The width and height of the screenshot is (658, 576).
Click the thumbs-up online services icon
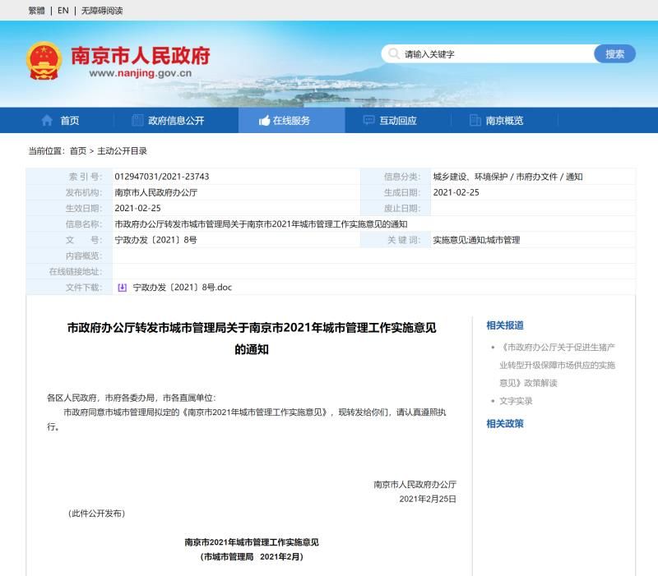[264, 120]
